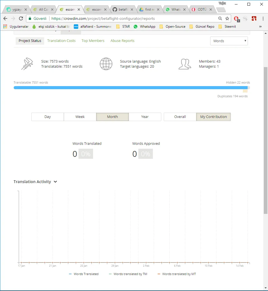
Task: Click the scrollbar up arrow
Action: (265, 34)
